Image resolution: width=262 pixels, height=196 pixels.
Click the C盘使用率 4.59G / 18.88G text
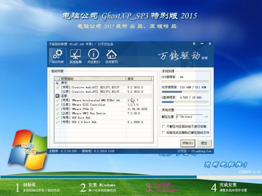pyautogui.click(x=182, y=97)
